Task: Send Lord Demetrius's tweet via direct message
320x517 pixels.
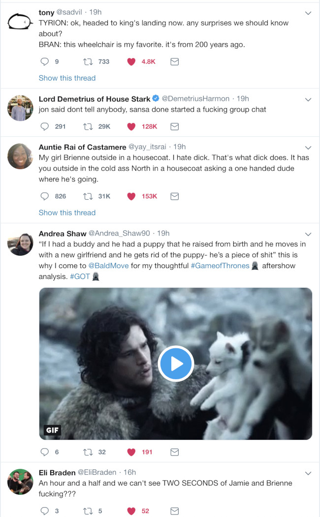Action: point(174,126)
